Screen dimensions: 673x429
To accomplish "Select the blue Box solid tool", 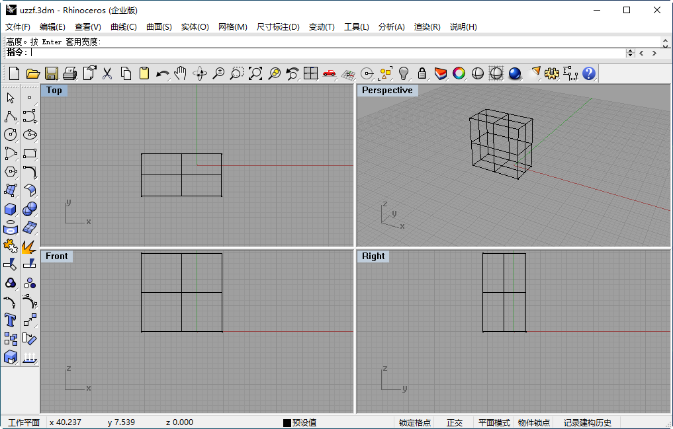I will [11, 209].
